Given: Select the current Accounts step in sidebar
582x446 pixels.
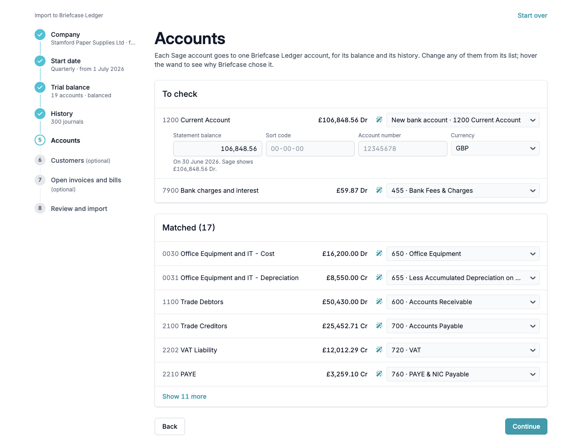Looking at the screenshot, I should click(x=65, y=140).
